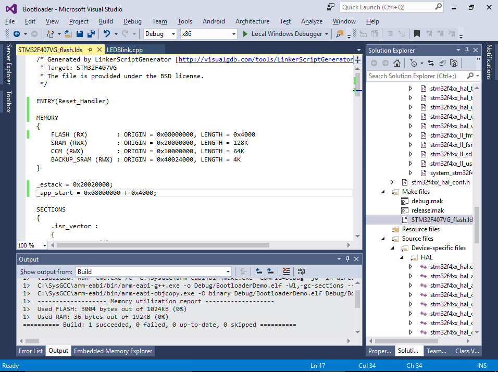The image size is (498, 372).
Task: Open the Embedded Memory Explorer tab
Action: 113,351
